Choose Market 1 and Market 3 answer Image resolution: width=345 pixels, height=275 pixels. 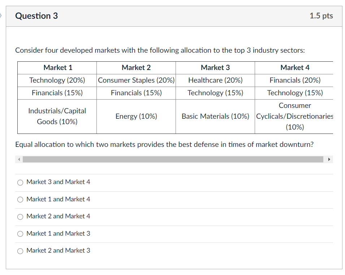[20, 234]
